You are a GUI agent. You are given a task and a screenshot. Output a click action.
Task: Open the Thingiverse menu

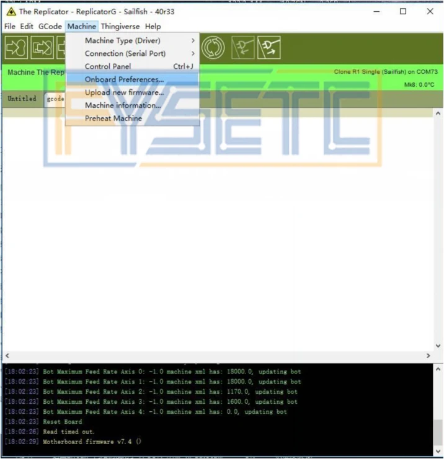click(120, 26)
